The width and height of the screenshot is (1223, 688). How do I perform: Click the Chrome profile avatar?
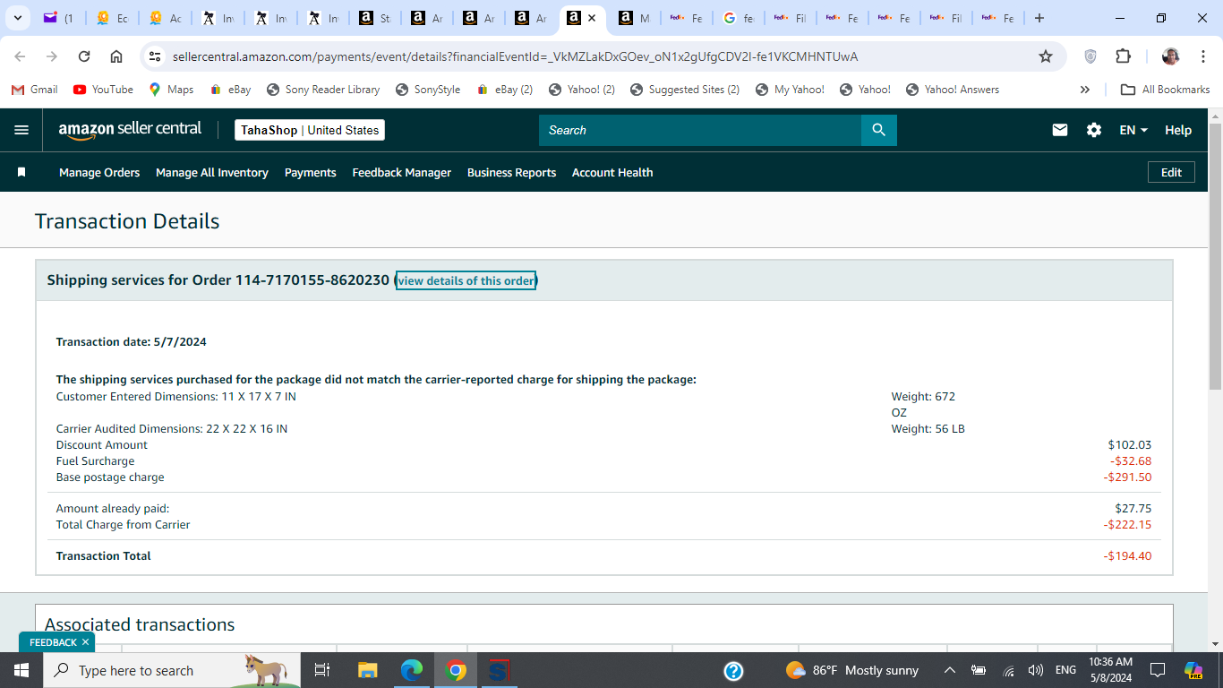pyautogui.click(x=1170, y=56)
